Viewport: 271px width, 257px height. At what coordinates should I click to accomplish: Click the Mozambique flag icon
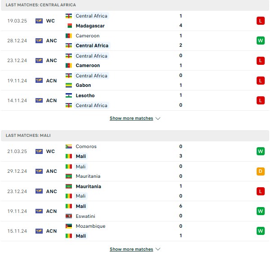coord(69,227)
